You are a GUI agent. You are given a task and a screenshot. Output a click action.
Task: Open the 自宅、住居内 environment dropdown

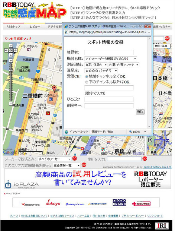[96, 65]
